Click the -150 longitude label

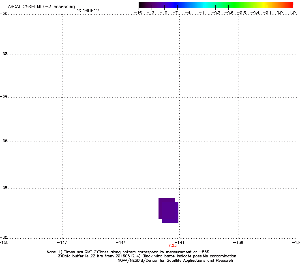click(4, 242)
